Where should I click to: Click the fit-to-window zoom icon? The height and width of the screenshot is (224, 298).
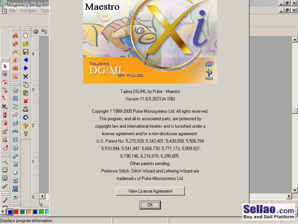pyautogui.click(x=5, y=178)
